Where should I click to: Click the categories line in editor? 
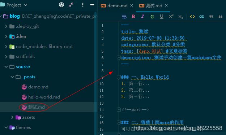point(153,45)
